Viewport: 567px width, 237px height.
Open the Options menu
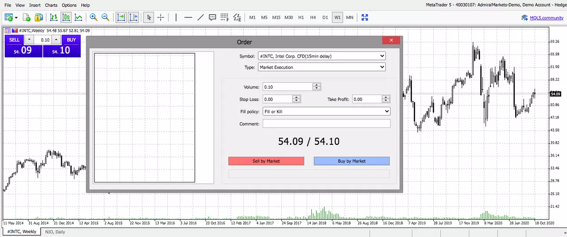coord(69,5)
